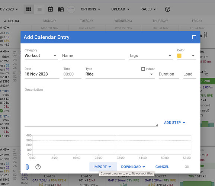Click the Name input field
215x186 pixels.
click(x=93, y=55)
